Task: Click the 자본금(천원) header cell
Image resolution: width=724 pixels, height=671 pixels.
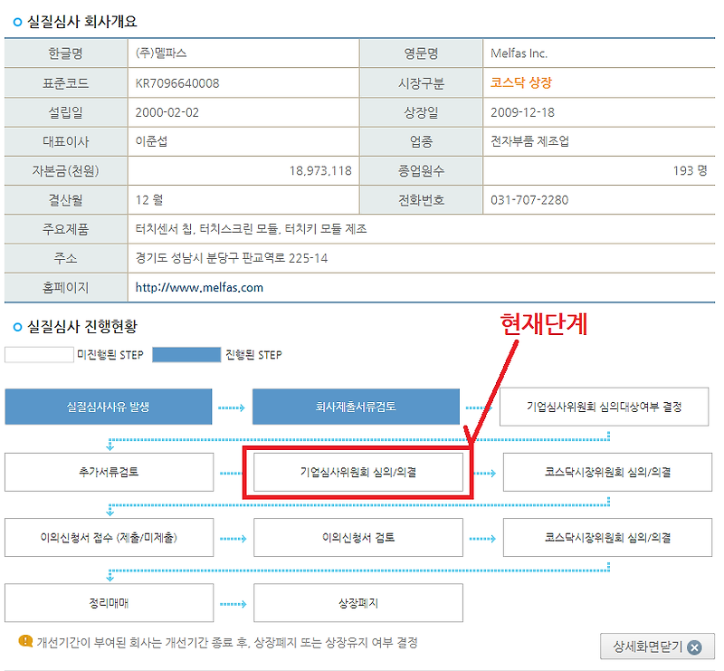Action: tap(66, 170)
